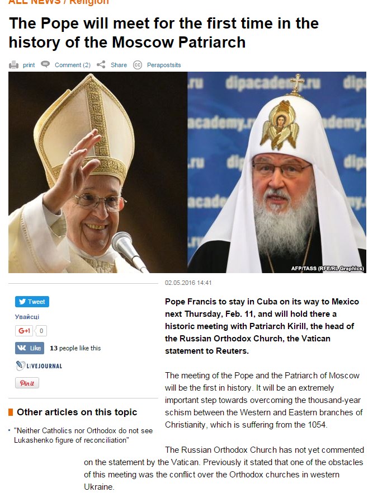Click the Creative Commons CC icon
The image size is (373, 497).
click(x=138, y=65)
